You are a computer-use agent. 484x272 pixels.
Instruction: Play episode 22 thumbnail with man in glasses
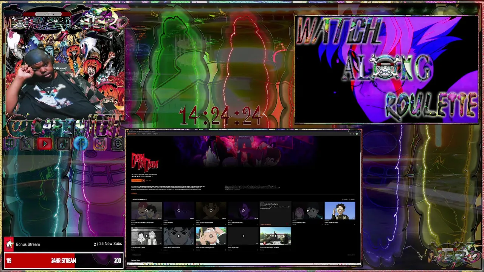211,236
